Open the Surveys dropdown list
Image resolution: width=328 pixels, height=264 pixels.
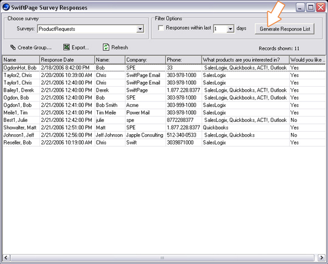(140, 29)
